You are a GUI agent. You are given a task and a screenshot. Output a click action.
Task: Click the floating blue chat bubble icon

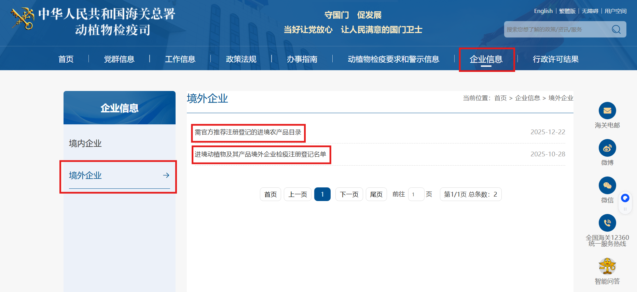coord(625,198)
